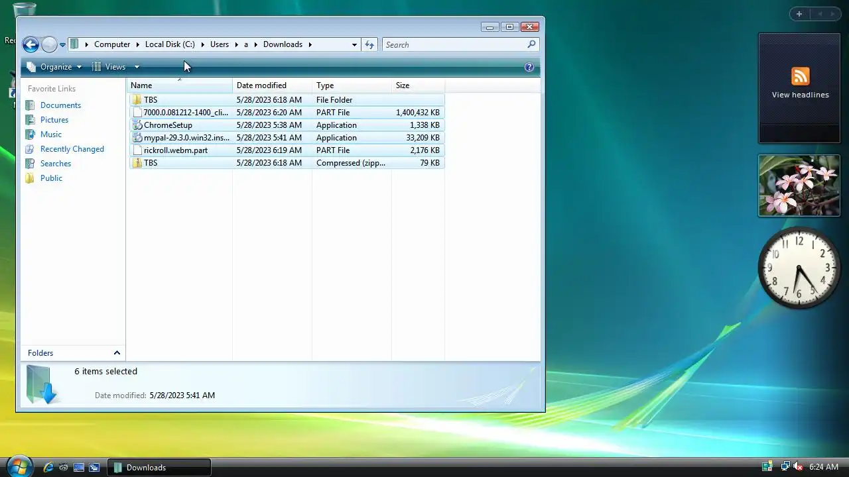This screenshot has height=477, width=849.
Task: Sort by the Type column header
Action: click(352, 85)
